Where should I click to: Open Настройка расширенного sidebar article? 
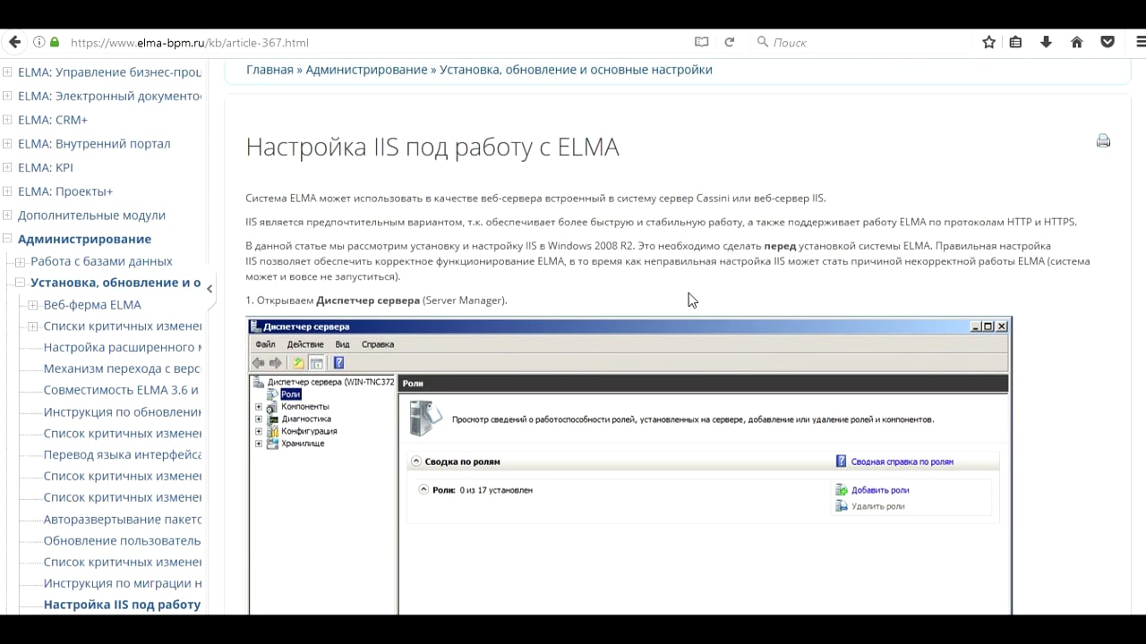pyautogui.click(x=123, y=347)
